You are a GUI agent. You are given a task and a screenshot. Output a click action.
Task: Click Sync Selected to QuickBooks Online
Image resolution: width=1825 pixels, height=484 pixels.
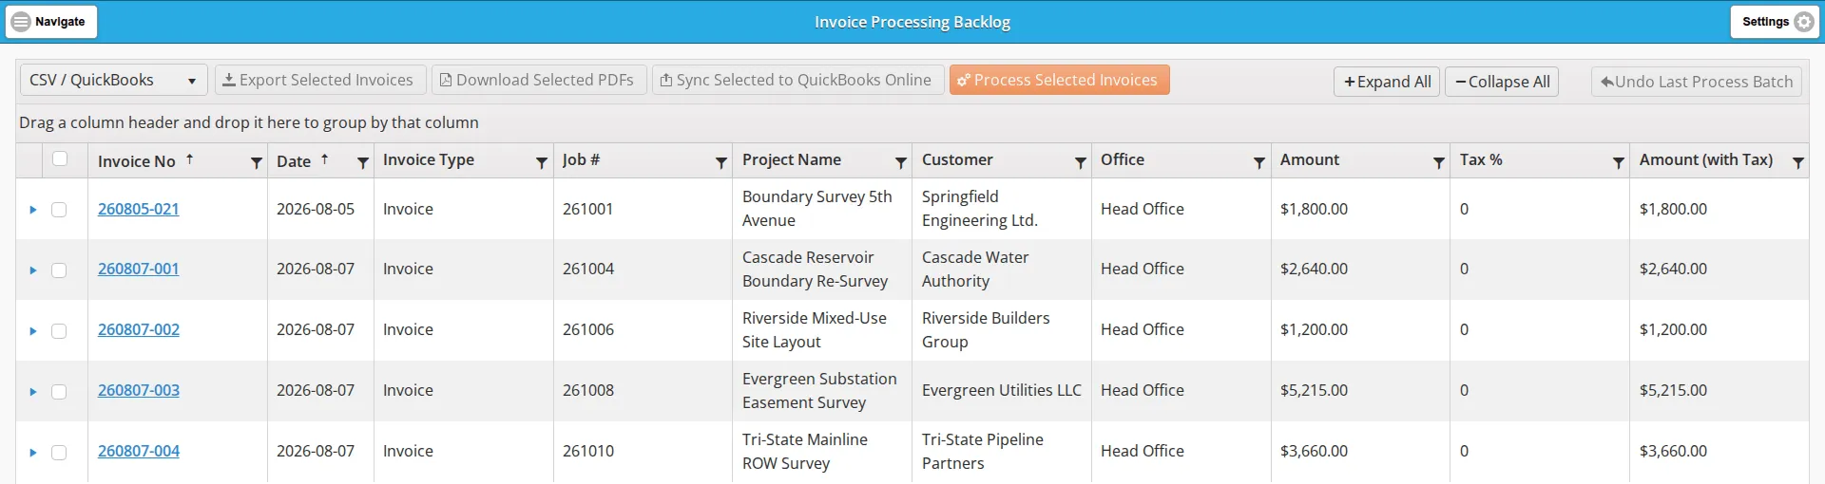pos(797,80)
